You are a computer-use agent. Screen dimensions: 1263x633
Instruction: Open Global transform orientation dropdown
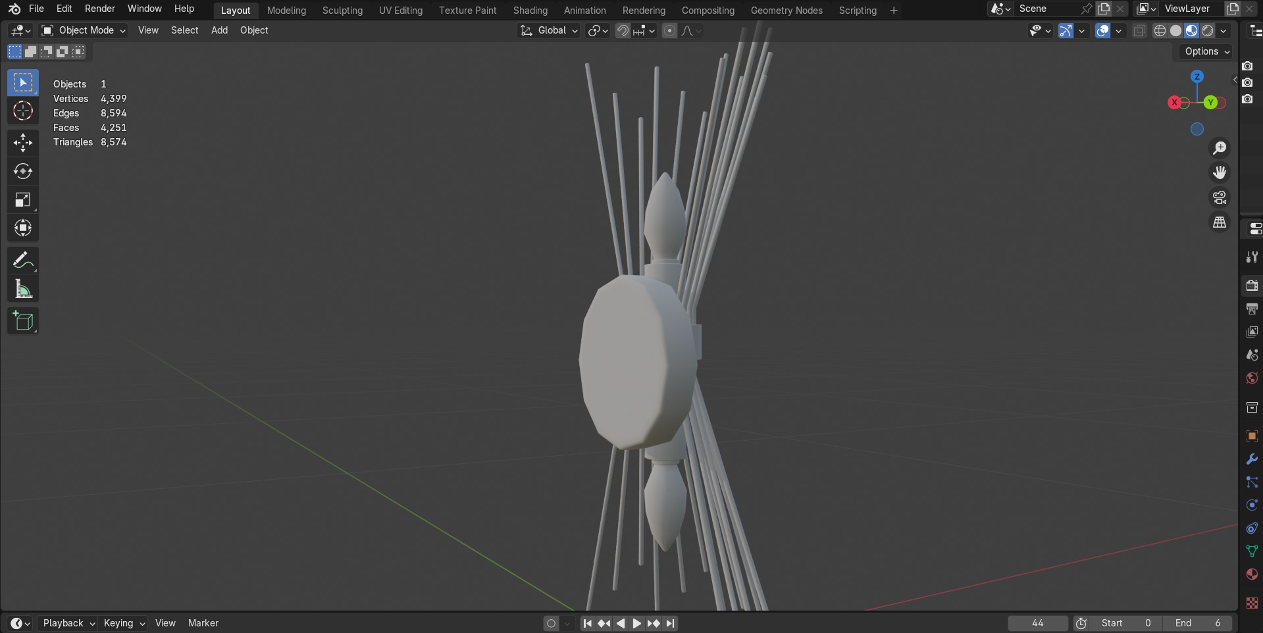(549, 30)
